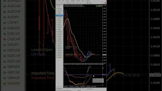Click the CADCHF row in enlarged background list
The image size is (162, 91).
[x=13, y=39]
